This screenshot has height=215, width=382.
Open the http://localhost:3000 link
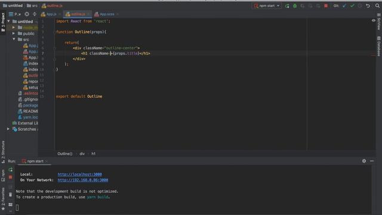(79, 174)
